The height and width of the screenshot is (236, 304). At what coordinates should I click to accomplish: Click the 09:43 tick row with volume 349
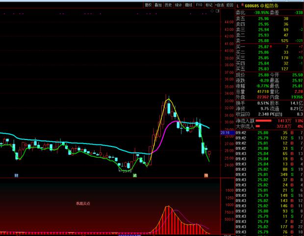click(x=269, y=174)
